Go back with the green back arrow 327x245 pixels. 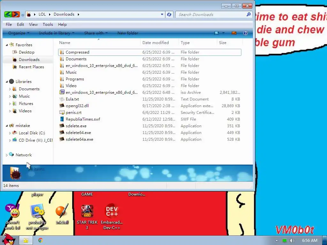8,14
